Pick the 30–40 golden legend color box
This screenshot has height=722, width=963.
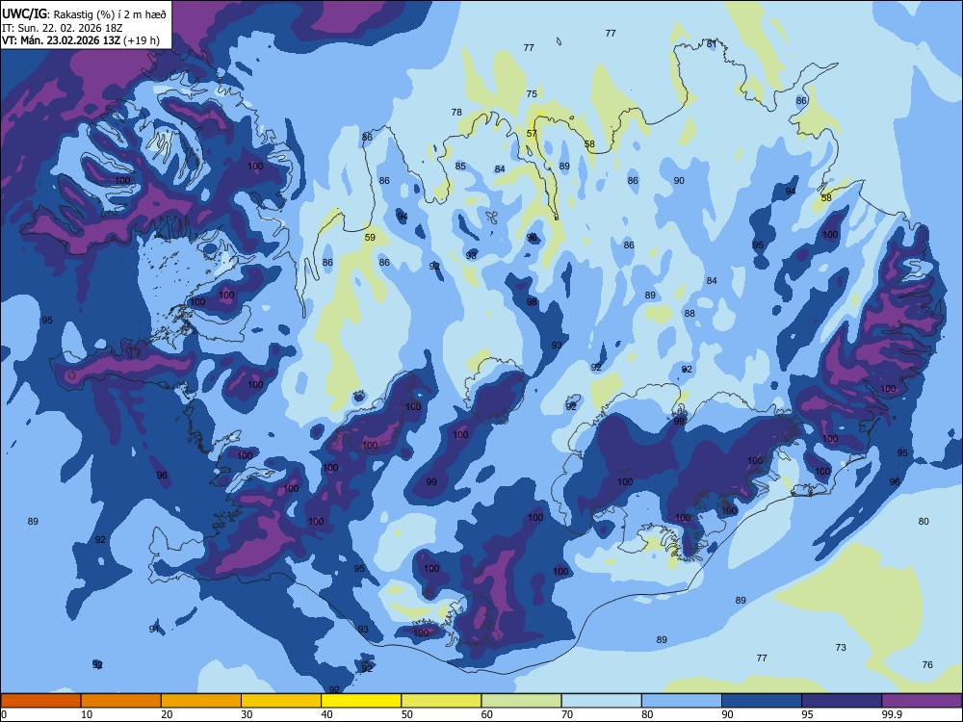[x=281, y=701]
